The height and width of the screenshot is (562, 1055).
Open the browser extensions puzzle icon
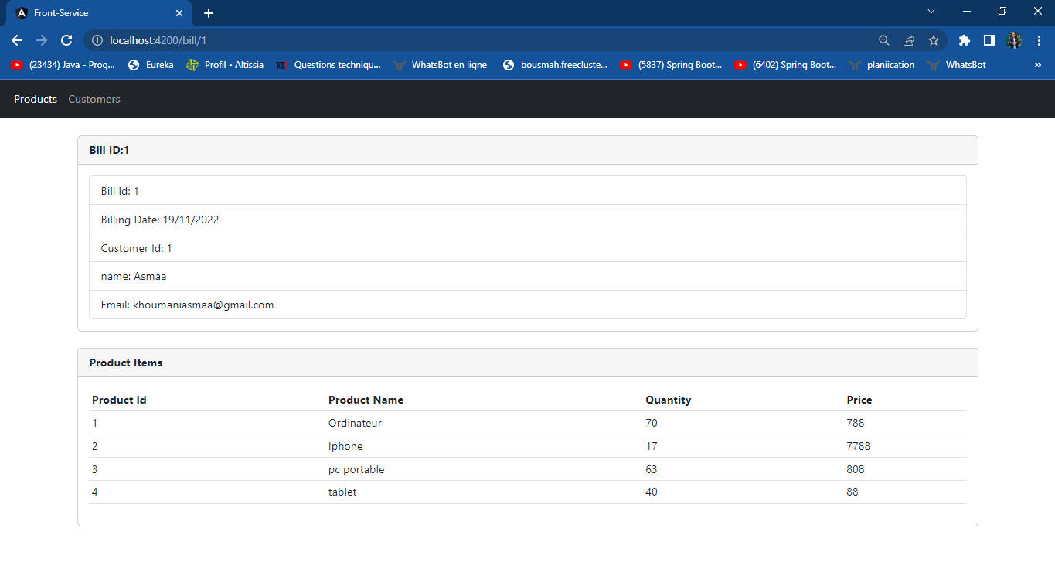click(964, 39)
